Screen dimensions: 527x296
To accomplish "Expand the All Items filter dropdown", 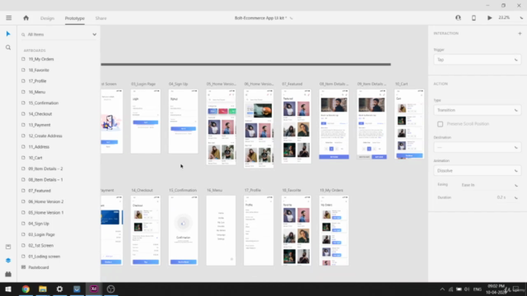I will (94, 35).
